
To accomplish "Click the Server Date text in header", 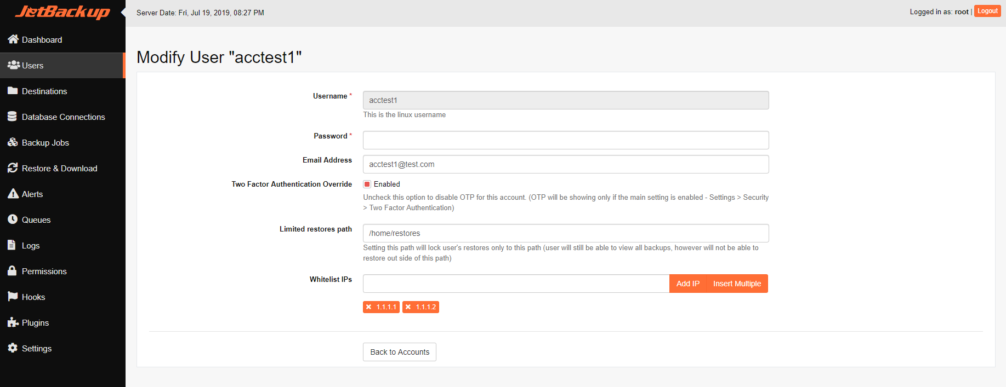I will pyautogui.click(x=200, y=13).
